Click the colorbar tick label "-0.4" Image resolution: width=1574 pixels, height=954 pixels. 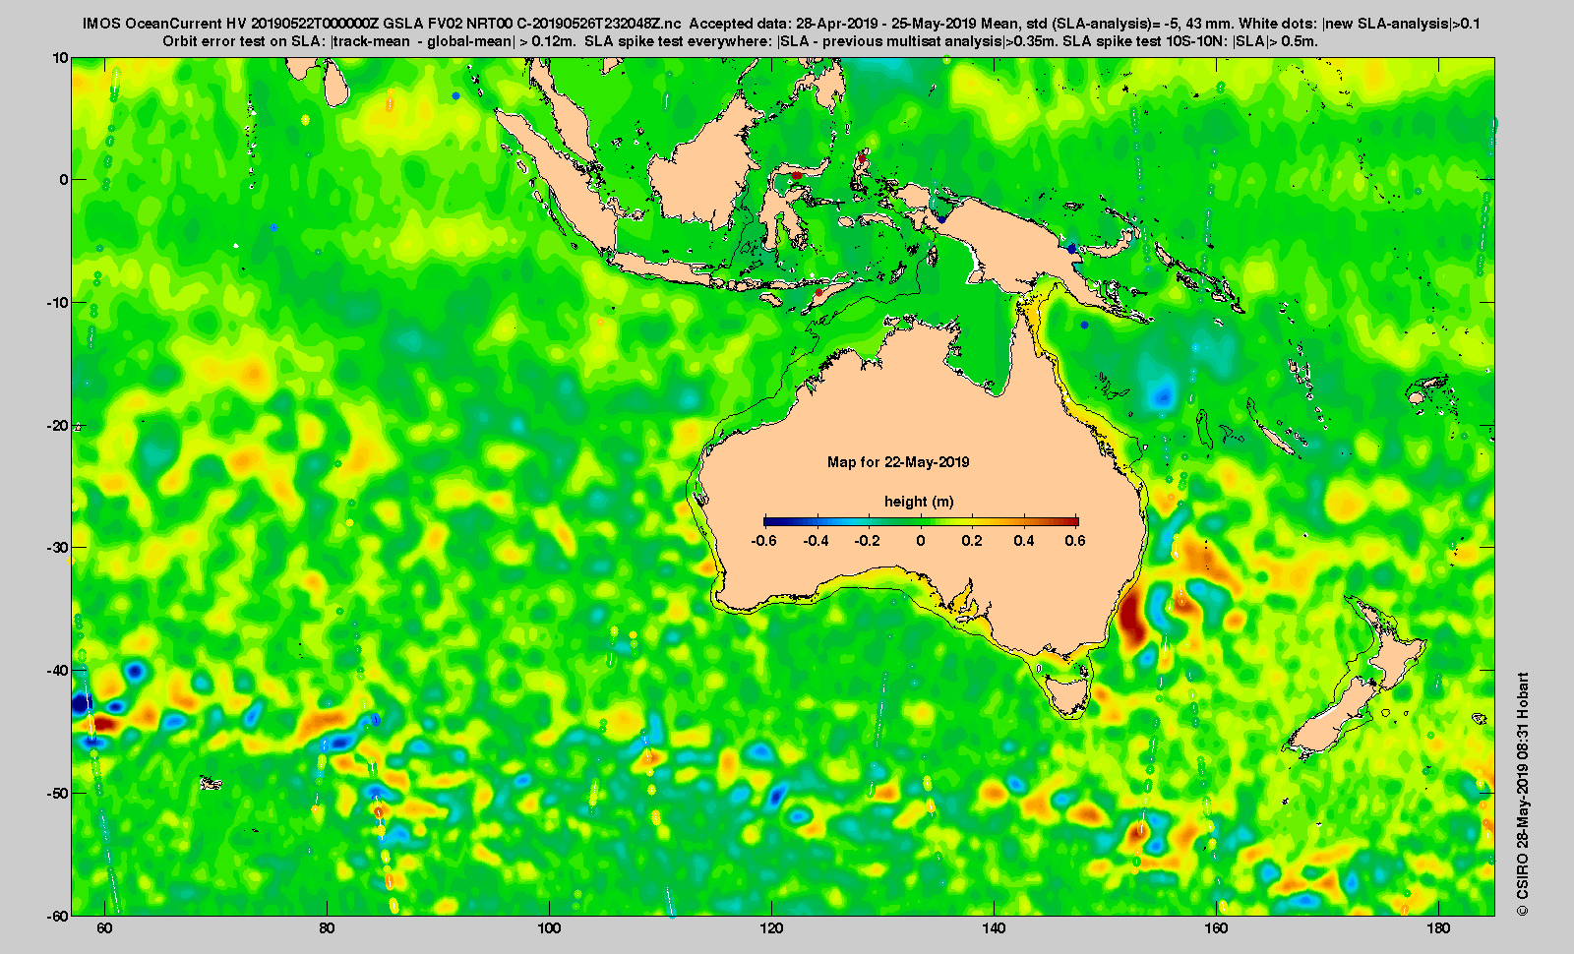pyautogui.click(x=816, y=541)
